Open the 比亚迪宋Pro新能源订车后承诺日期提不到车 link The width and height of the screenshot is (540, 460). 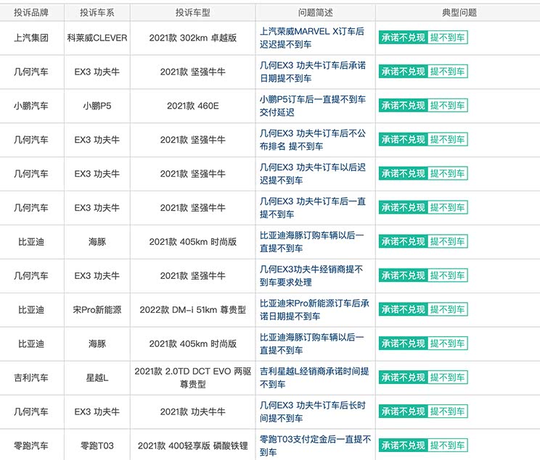pos(314,310)
